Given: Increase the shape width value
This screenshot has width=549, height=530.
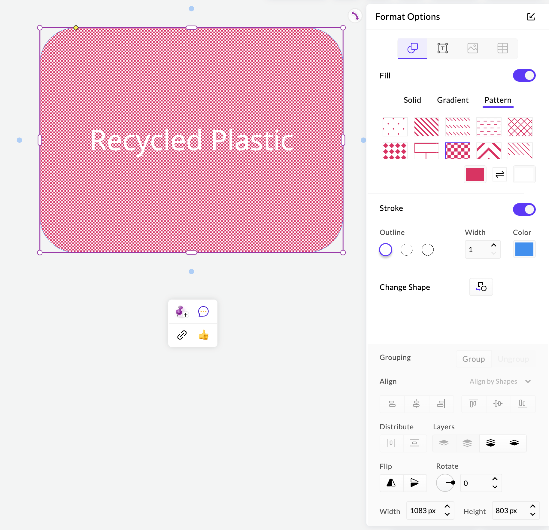Looking at the screenshot, I should click(x=447, y=507).
